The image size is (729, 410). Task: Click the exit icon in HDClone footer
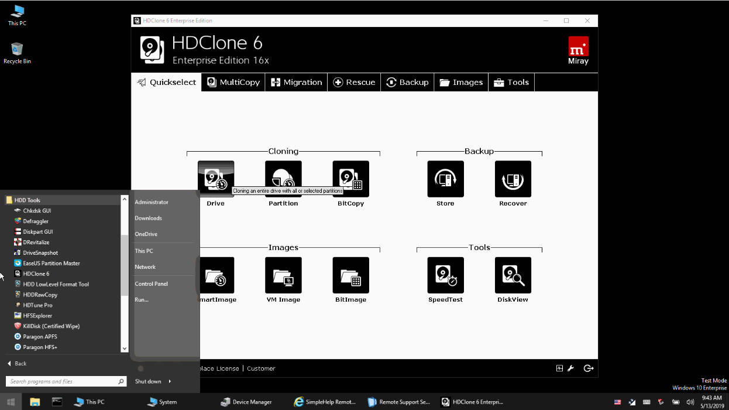[589, 368]
